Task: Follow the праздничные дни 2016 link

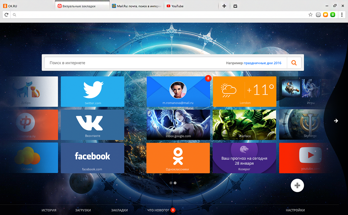Action: click(x=262, y=63)
